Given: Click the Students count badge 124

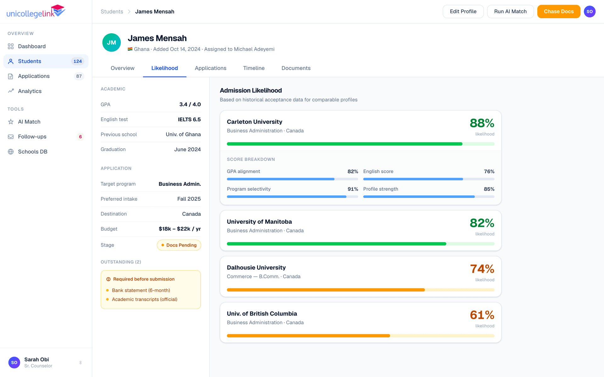Looking at the screenshot, I should tap(78, 61).
